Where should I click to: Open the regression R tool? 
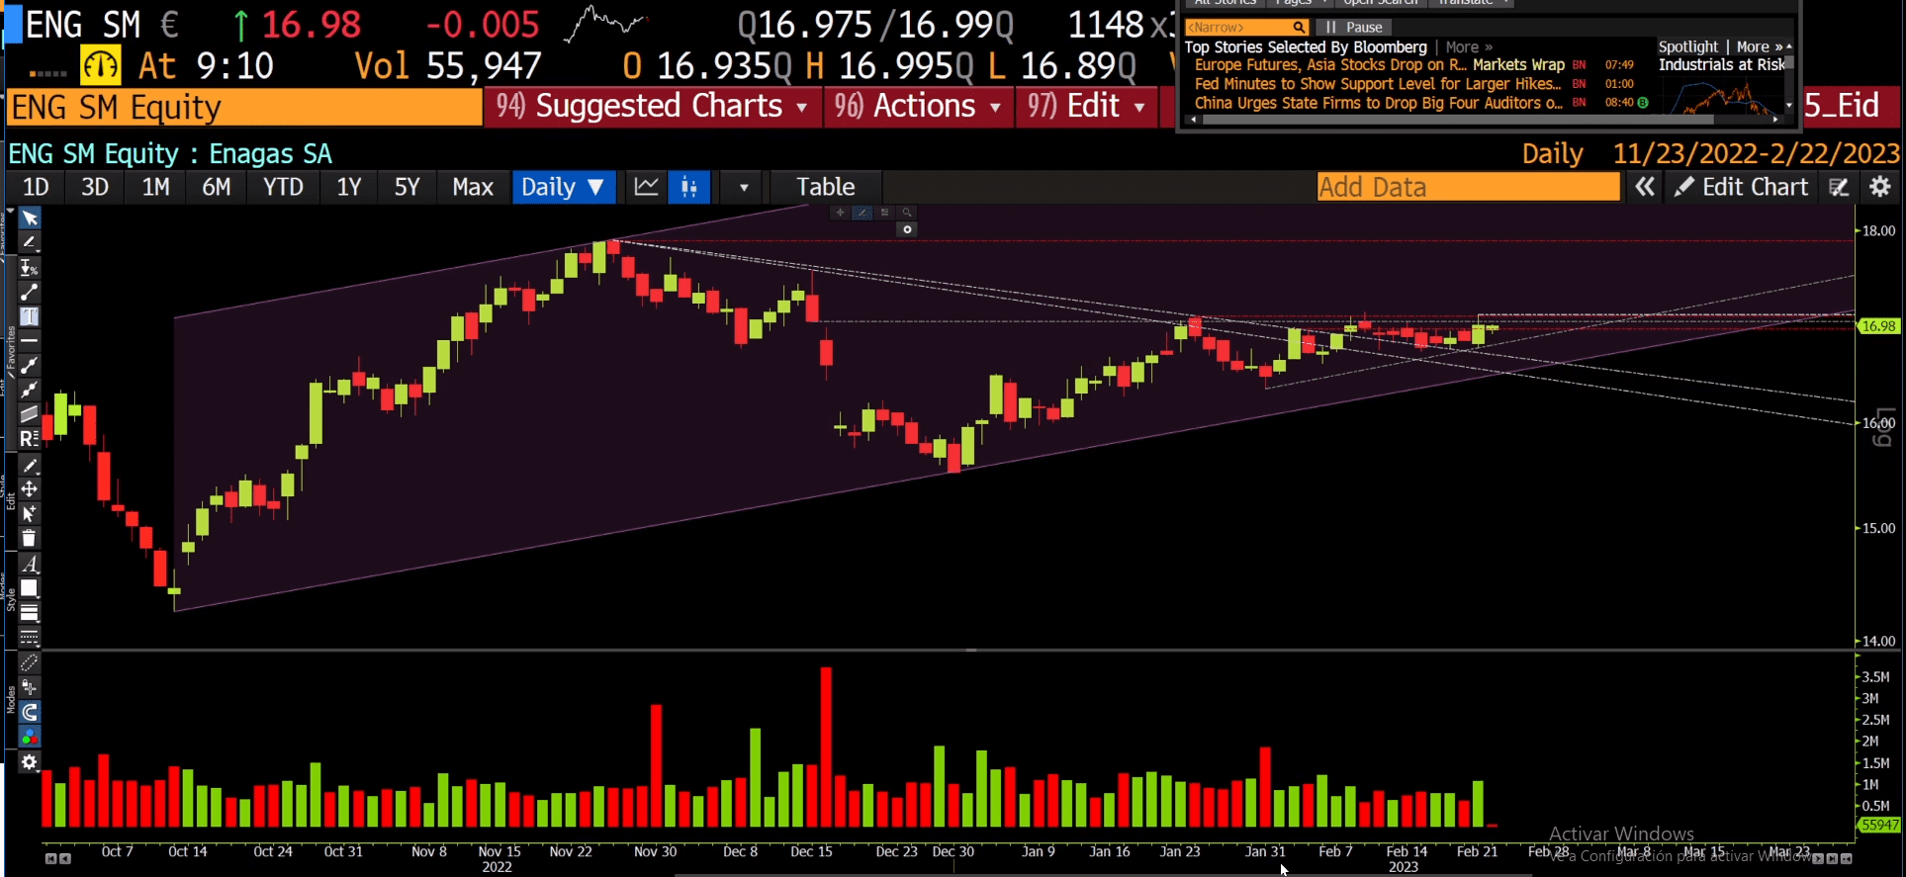(30, 438)
